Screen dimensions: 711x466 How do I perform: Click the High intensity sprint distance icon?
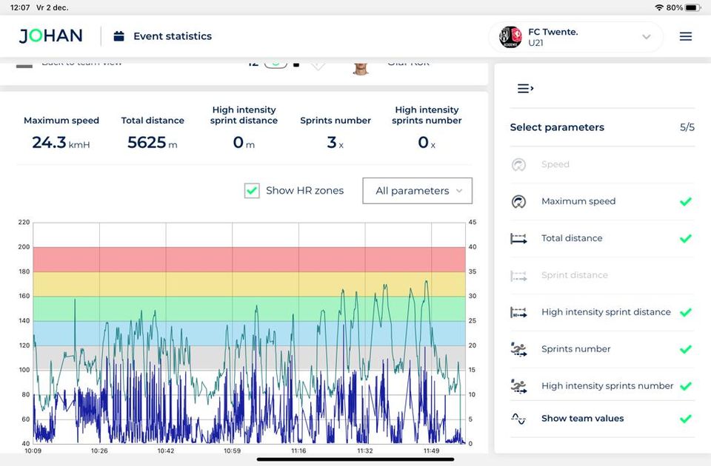518,312
